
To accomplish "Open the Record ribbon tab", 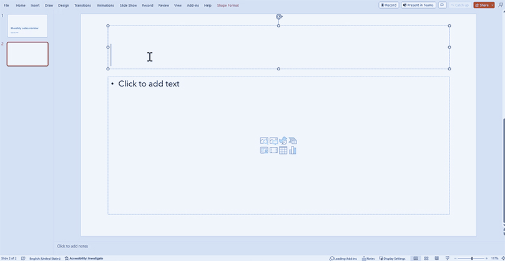I will (x=147, y=6).
